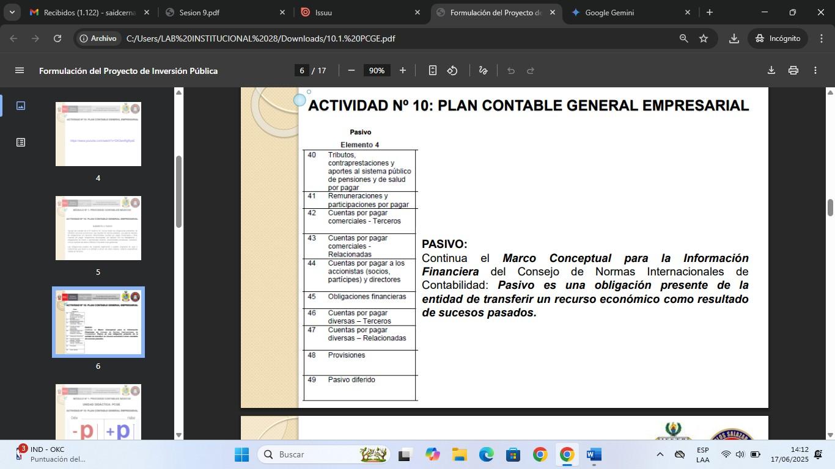The height and width of the screenshot is (469, 835).
Task: Show the document outline view icon
Action: click(x=20, y=142)
